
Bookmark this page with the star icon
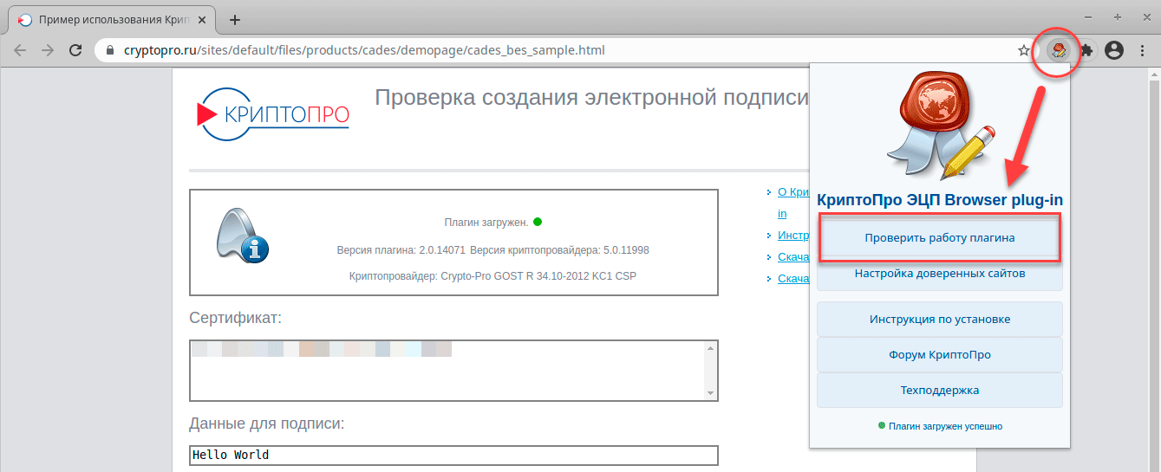point(1023,50)
